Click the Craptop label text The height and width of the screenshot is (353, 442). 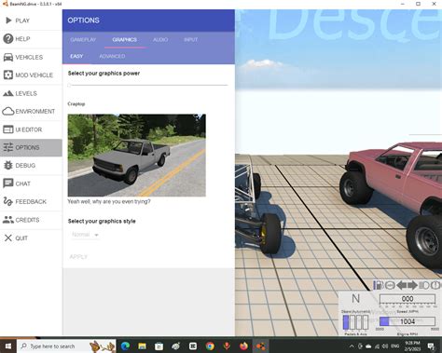pos(76,103)
